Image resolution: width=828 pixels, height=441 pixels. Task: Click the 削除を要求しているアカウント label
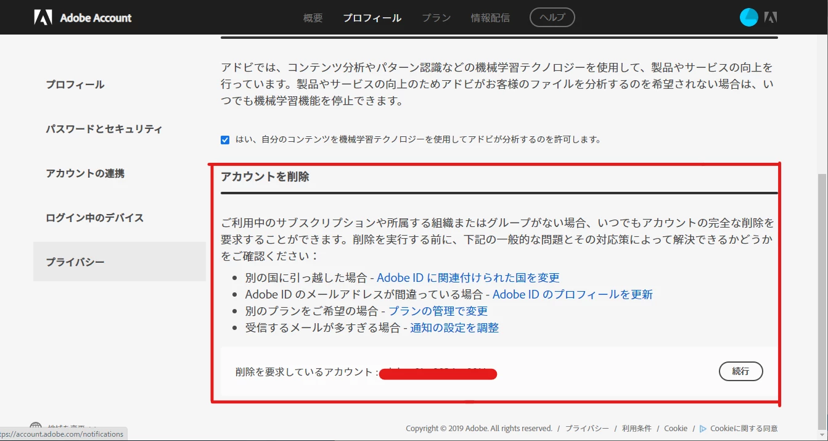coord(306,372)
